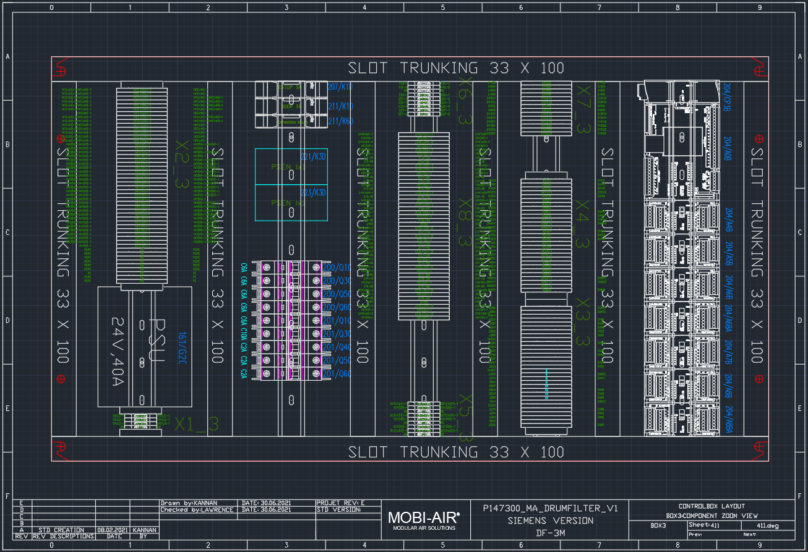Click the 411.dwg file name field
This screenshot has height=552, width=808.
pos(758,525)
